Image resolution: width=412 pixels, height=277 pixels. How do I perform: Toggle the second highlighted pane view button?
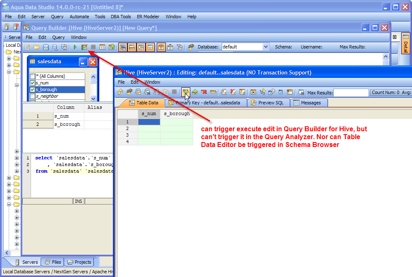click(132, 47)
